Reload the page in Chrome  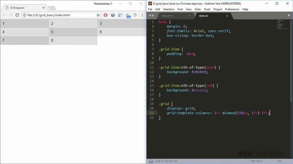coord(17,15)
